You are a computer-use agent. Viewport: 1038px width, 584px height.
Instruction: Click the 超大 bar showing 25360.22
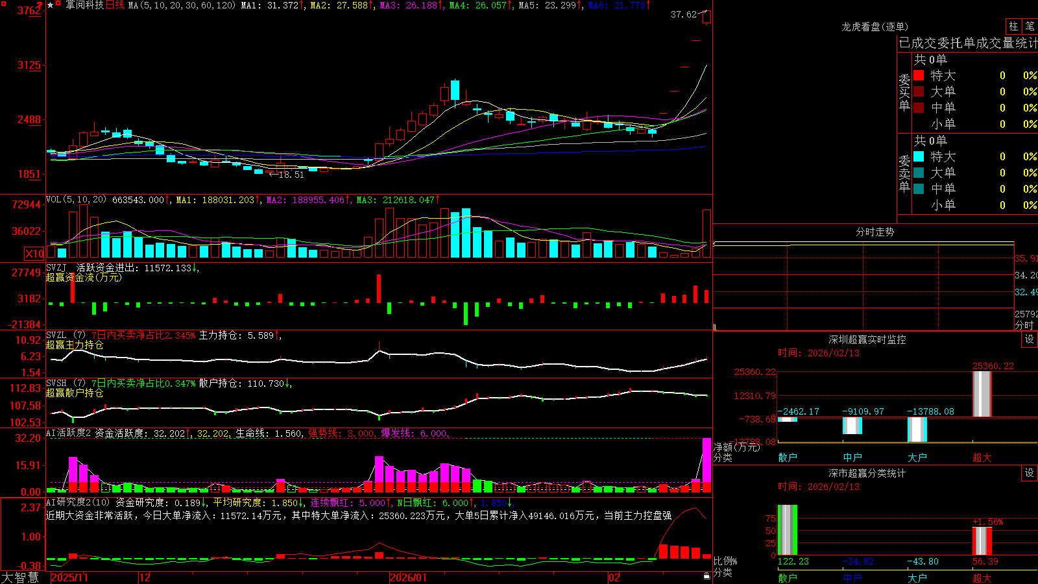pos(982,394)
